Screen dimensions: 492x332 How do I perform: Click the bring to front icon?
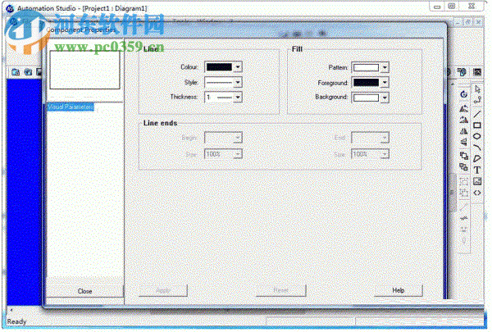point(464,156)
